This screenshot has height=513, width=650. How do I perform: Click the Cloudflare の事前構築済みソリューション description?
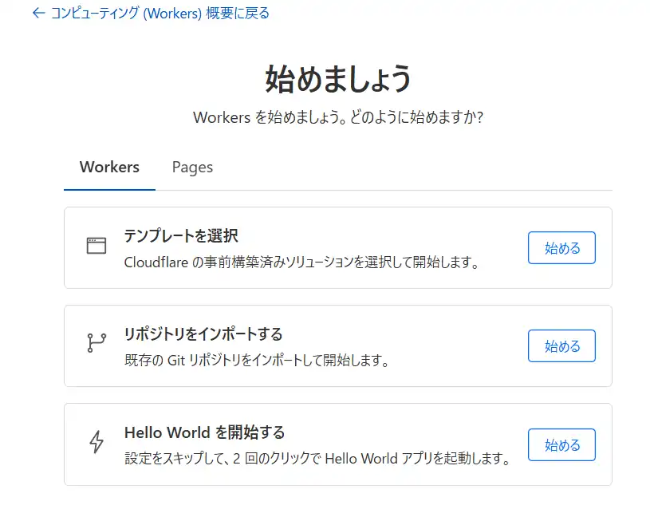point(301,262)
